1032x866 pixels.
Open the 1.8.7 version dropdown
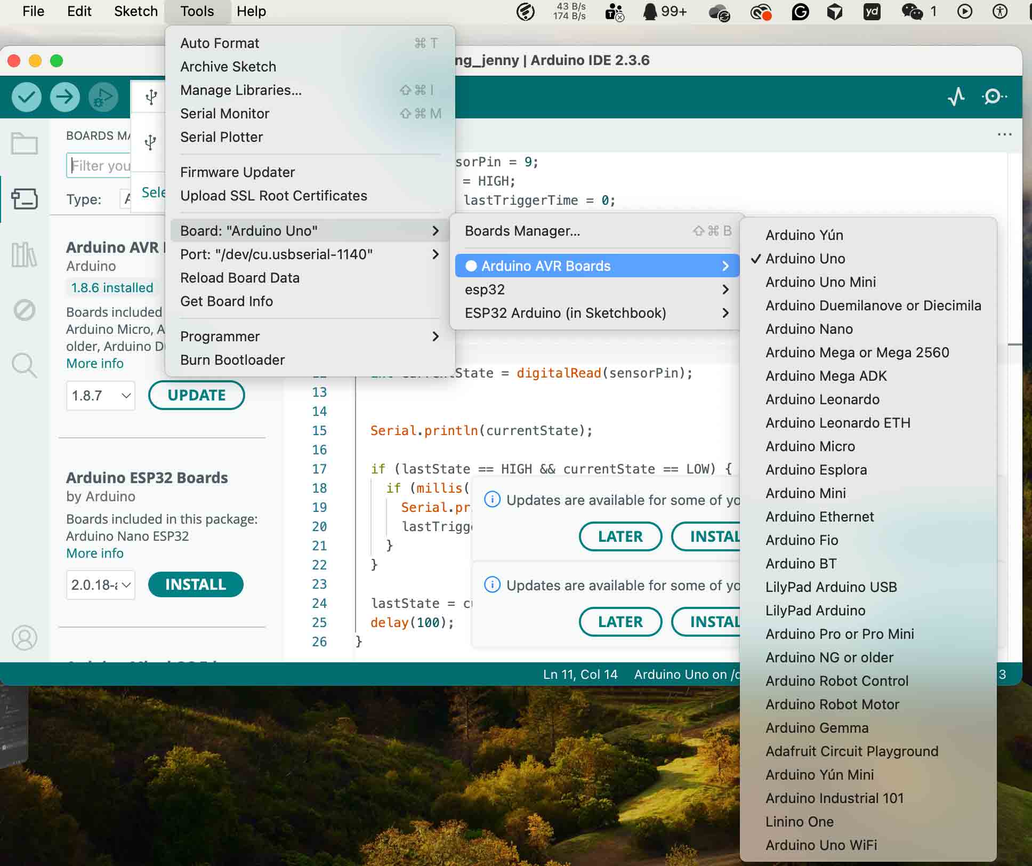[100, 395]
